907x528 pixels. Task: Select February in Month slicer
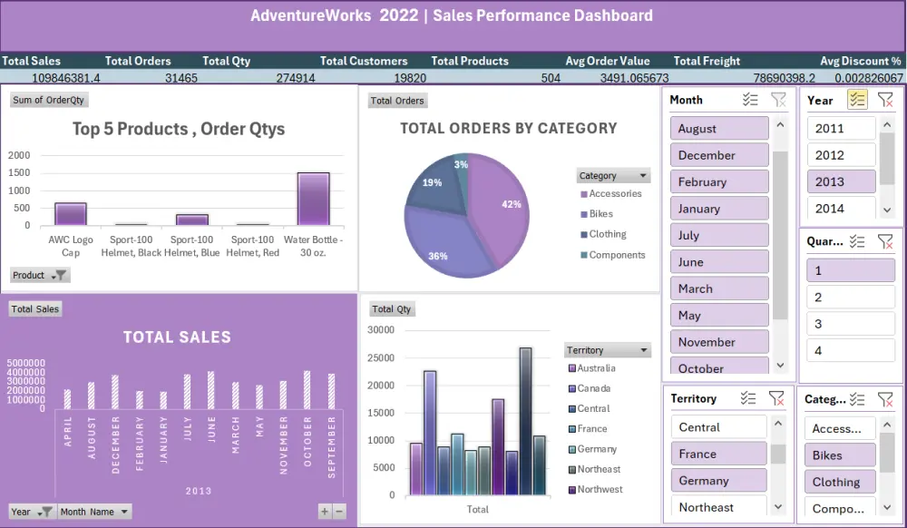719,181
